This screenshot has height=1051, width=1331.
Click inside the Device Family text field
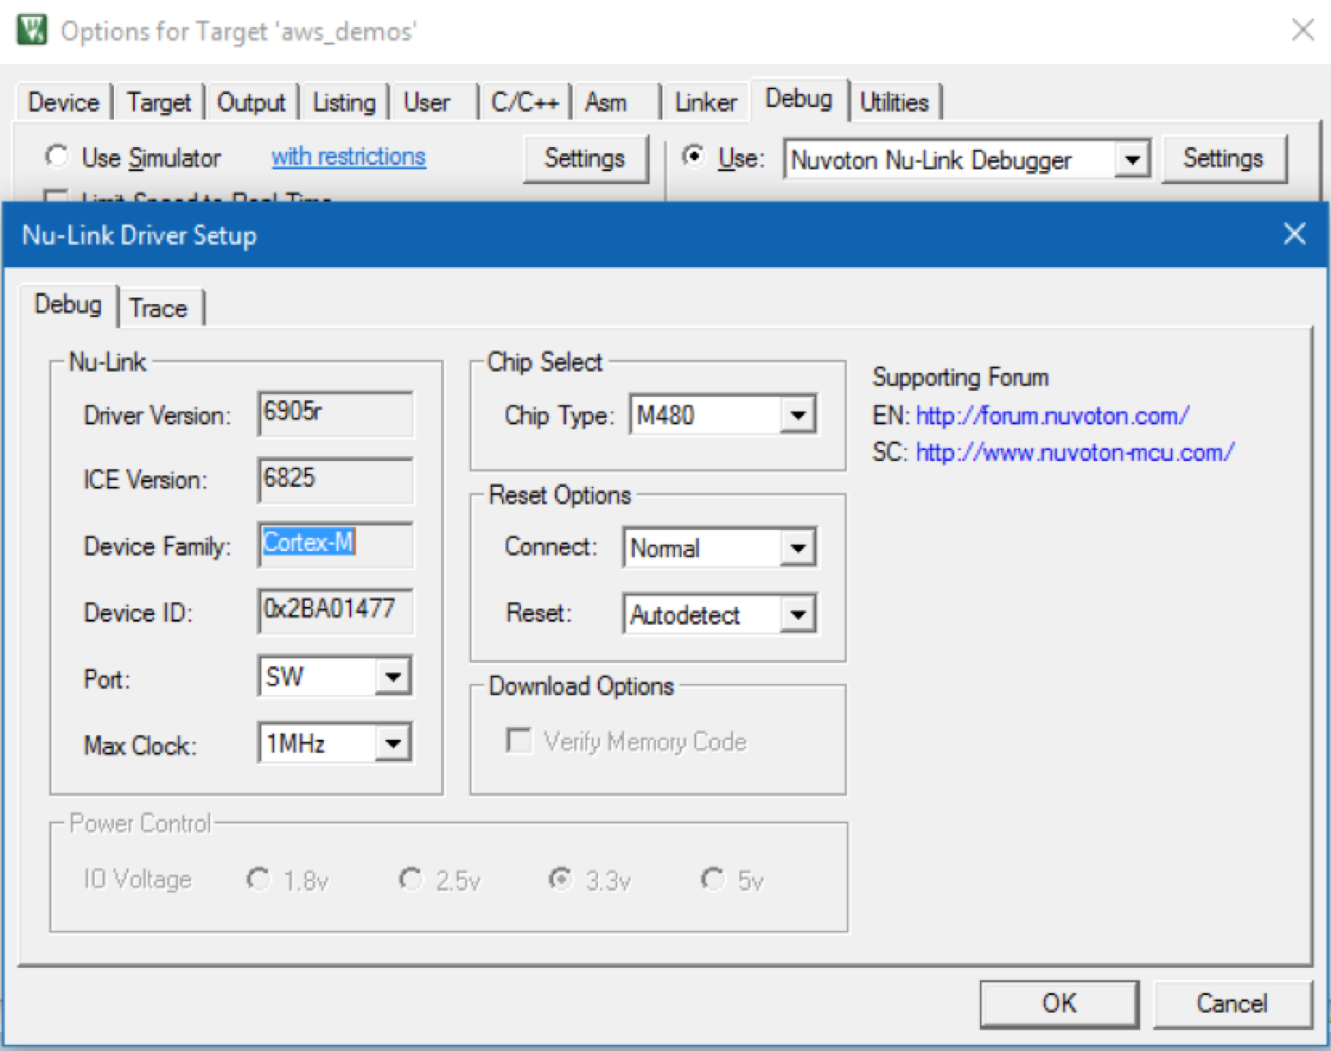click(x=335, y=545)
